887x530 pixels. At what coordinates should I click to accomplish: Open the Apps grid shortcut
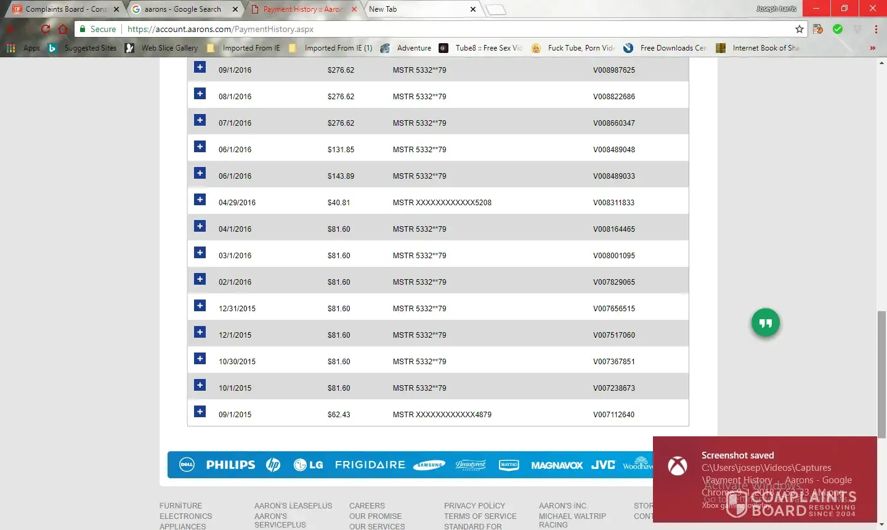click(x=23, y=48)
